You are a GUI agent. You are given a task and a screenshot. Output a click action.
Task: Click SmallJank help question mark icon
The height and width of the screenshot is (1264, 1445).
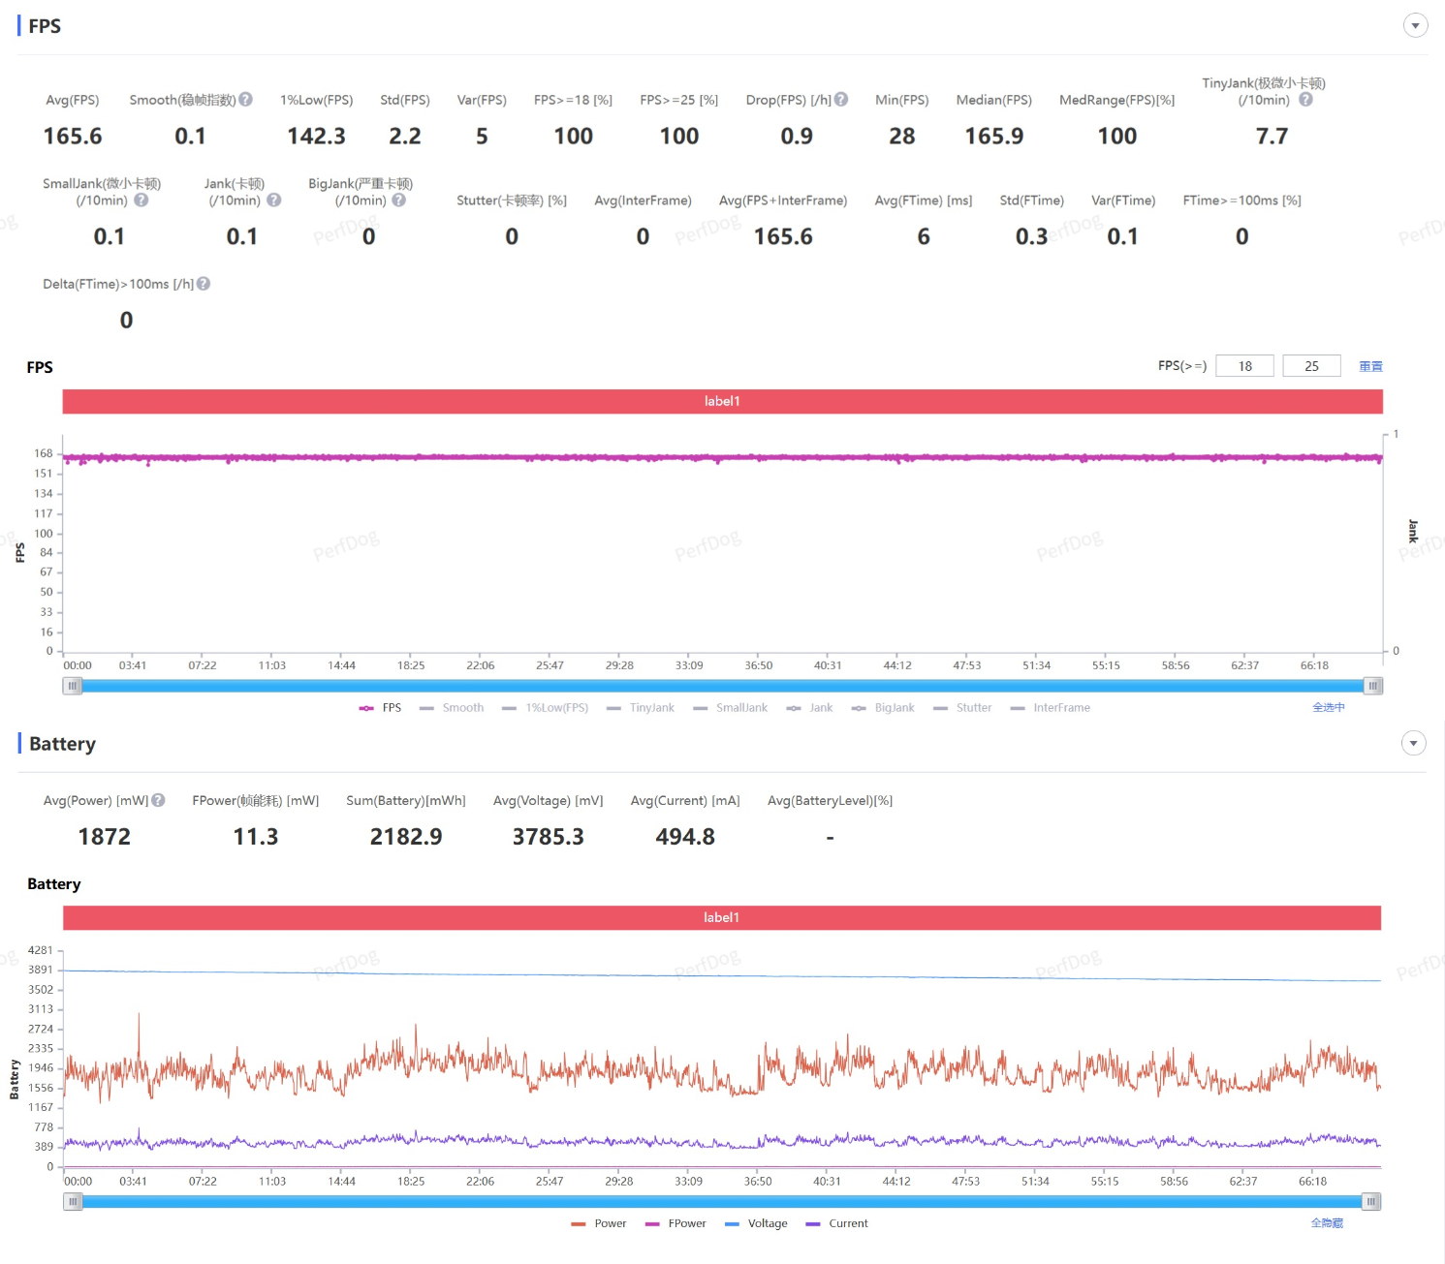141,200
